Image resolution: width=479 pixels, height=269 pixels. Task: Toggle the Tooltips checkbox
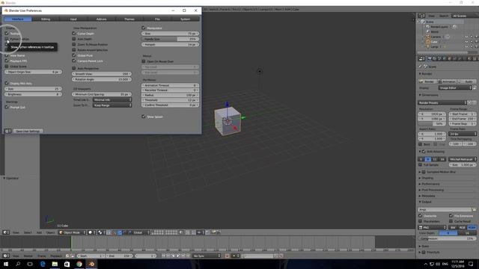[7, 33]
